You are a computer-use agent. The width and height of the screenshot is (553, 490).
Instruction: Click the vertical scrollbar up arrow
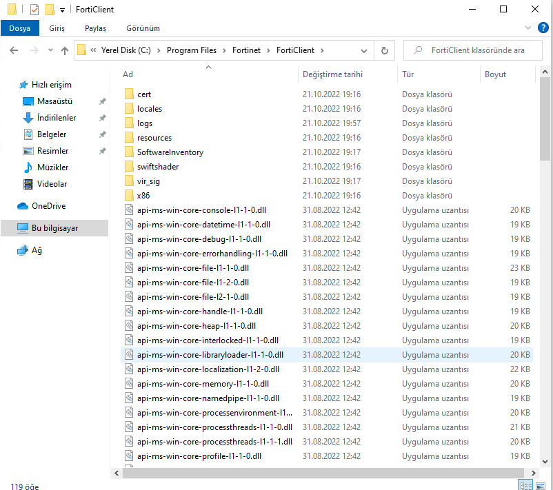click(545, 72)
